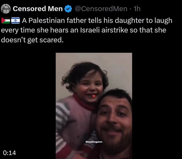Open the tweet via the 1h timestamp
182x159 pixels.
pos(137,9)
